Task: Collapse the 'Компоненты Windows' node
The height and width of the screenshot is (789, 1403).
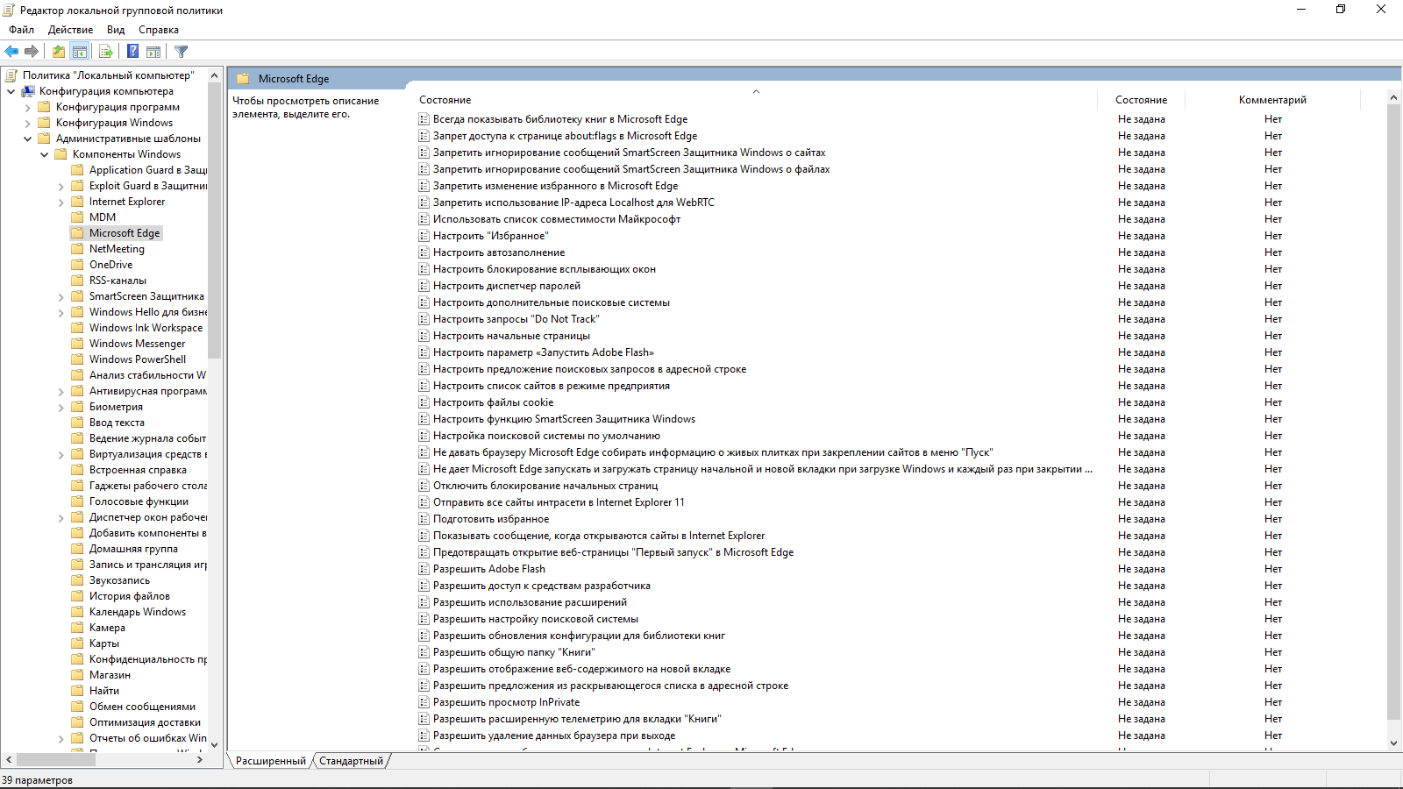Action: click(x=44, y=154)
